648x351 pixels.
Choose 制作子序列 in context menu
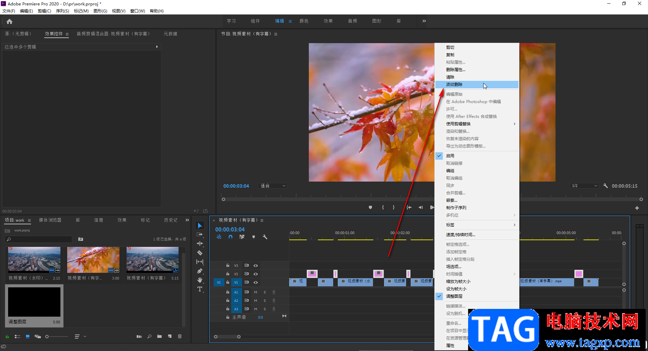click(x=477, y=208)
